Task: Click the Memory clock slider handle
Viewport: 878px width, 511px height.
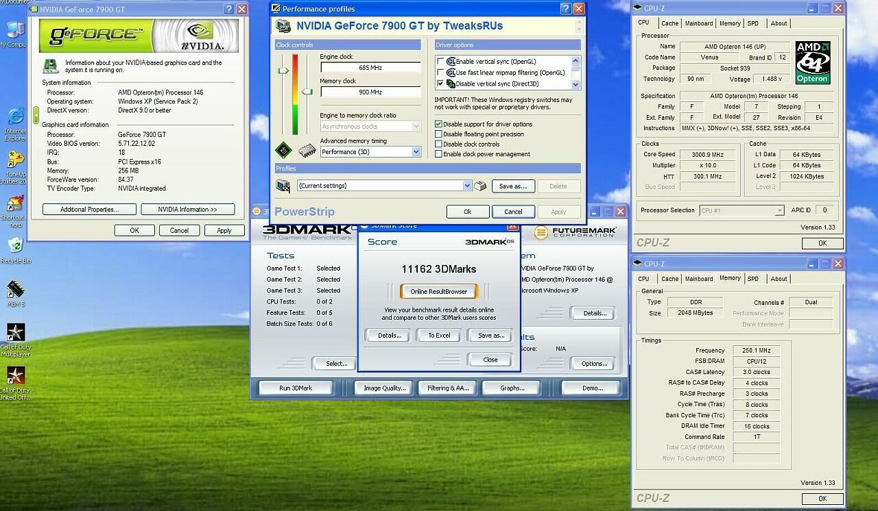Action: click(x=308, y=91)
